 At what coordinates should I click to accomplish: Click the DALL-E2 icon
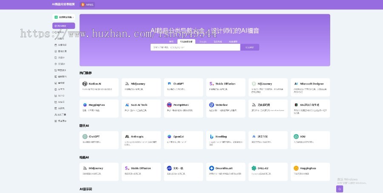point(254,168)
